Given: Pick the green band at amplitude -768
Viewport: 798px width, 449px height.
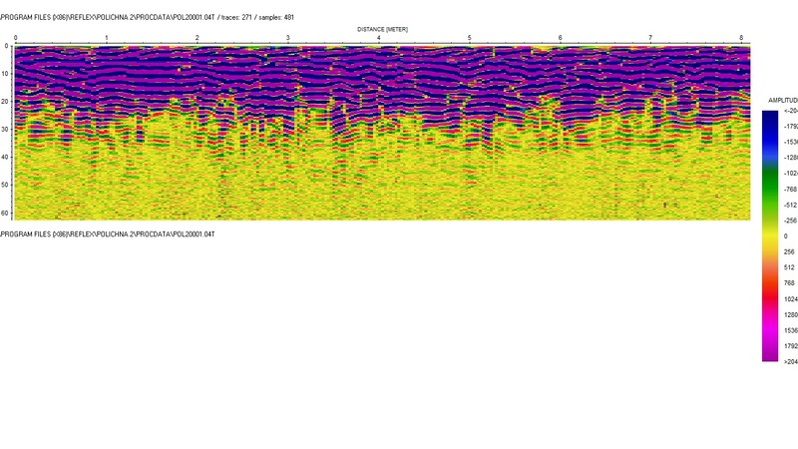Looking at the screenshot, I should [x=770, y=189].
